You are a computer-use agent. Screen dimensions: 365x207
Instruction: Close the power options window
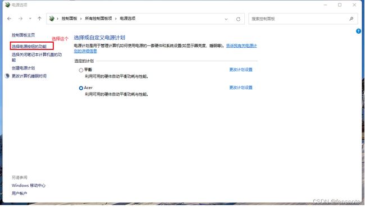354,5
